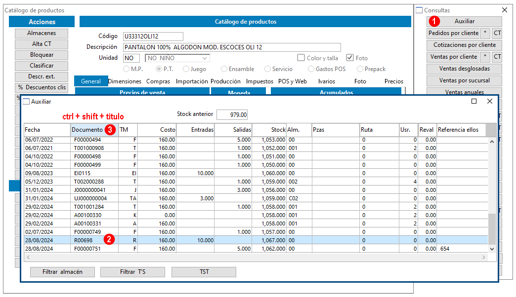Open the POS y Web tab

click(293, 81)
